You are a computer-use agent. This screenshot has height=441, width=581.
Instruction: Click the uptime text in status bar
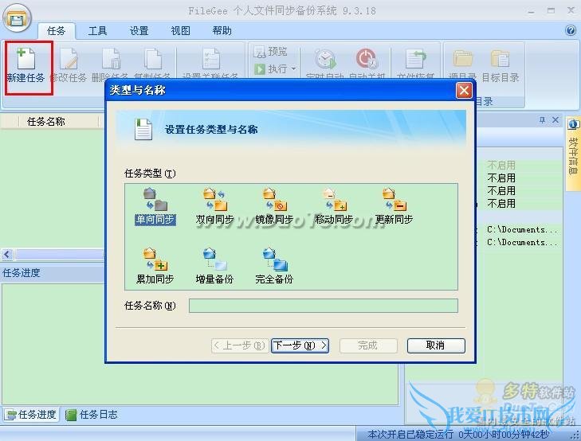[x=459, y=434]
